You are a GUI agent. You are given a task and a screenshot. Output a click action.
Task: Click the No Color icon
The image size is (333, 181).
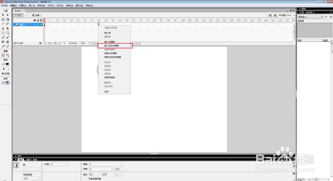pos(6,74)
